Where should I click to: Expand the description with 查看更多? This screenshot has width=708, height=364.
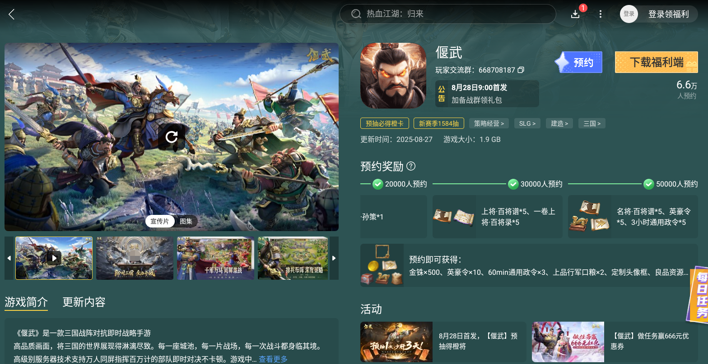point(273,359)
